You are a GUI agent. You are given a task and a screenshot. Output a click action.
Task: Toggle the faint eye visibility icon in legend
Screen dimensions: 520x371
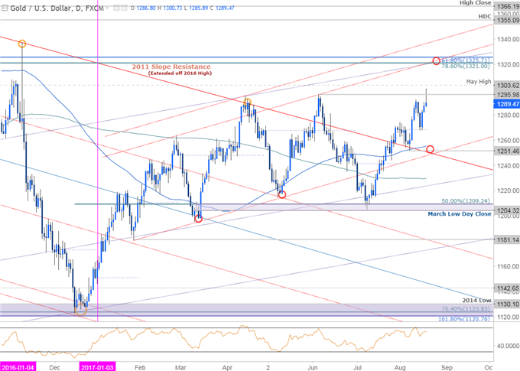(x=116, y=8)
